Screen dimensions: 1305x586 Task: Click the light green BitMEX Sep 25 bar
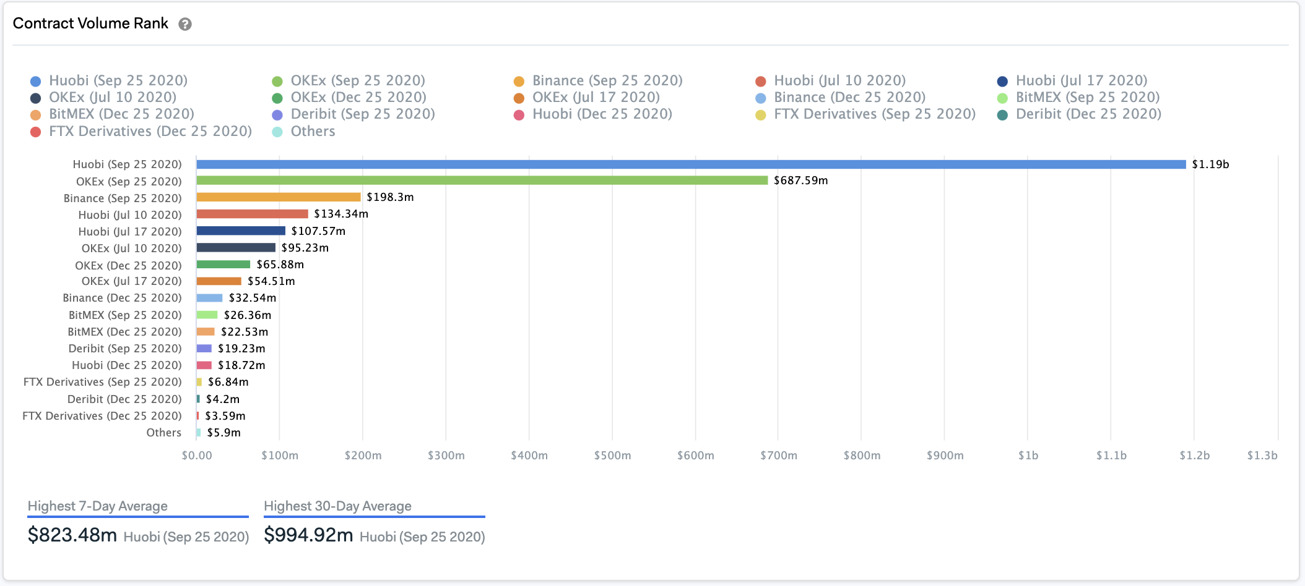(207, 315)
